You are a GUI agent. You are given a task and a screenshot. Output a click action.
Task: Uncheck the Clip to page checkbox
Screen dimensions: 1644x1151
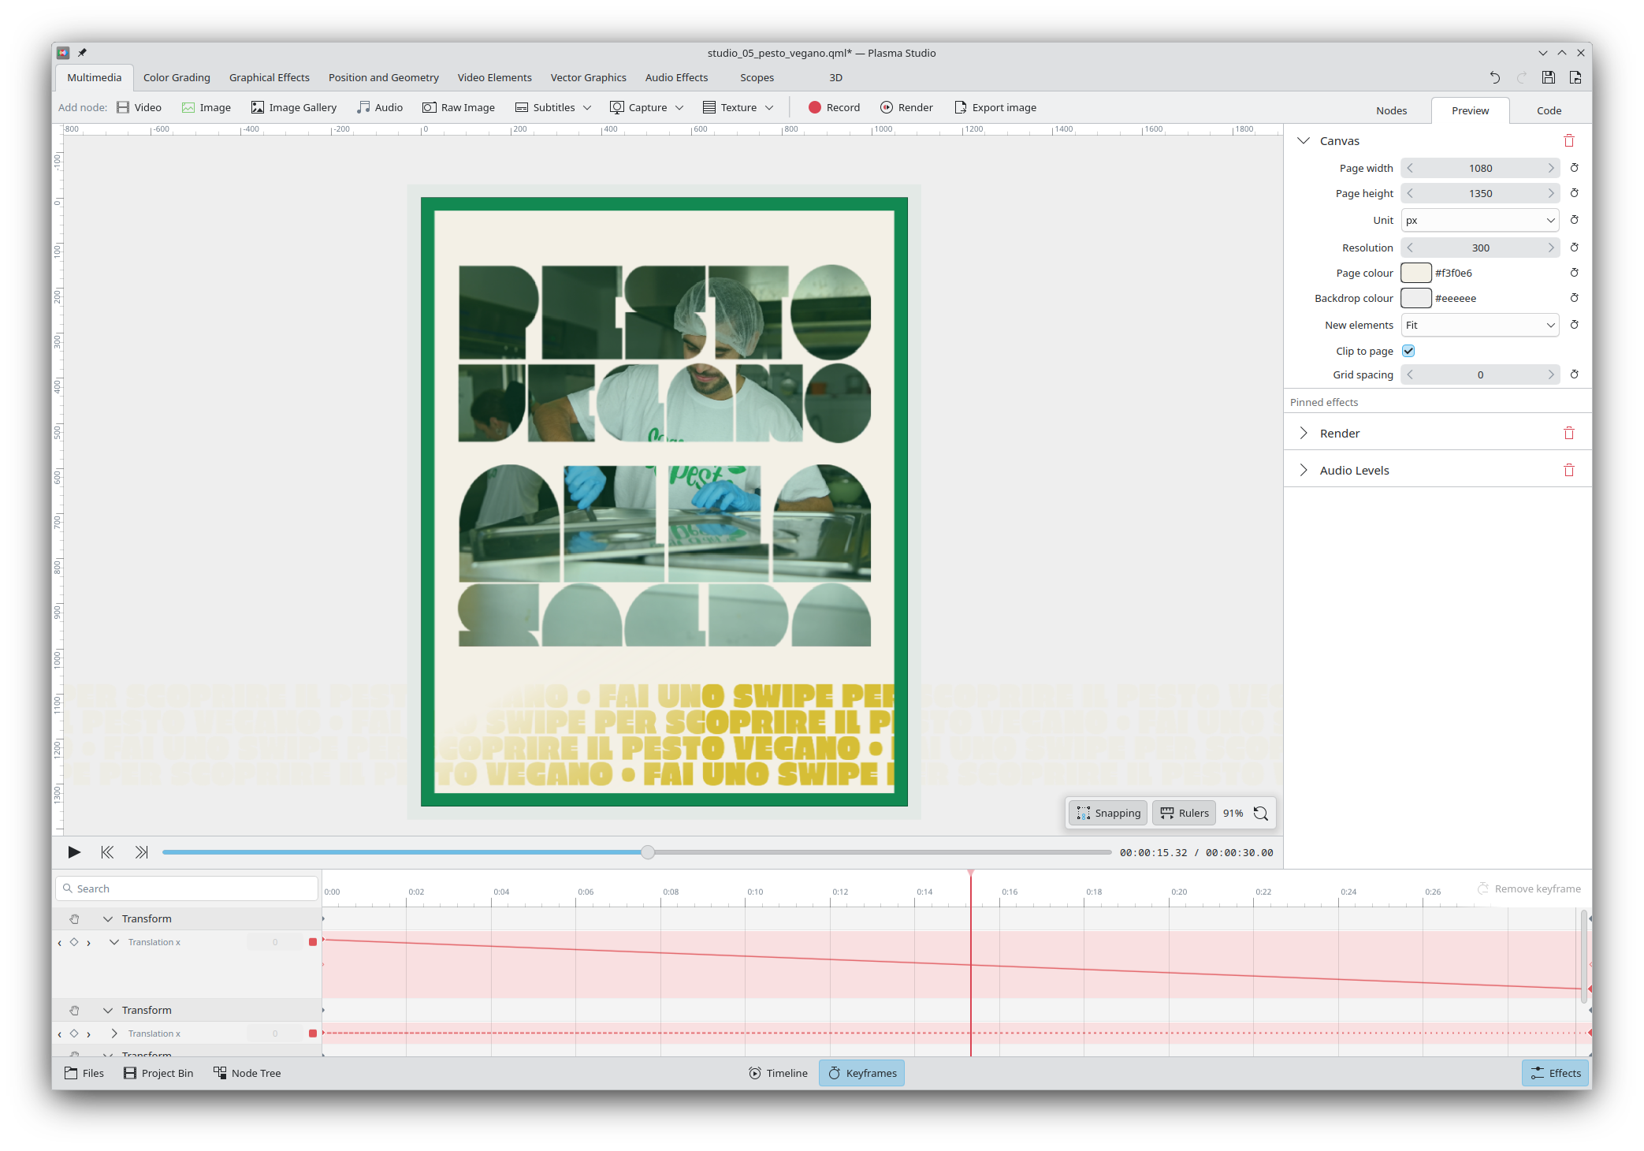pyautogui.click(x=1408, y=352)
